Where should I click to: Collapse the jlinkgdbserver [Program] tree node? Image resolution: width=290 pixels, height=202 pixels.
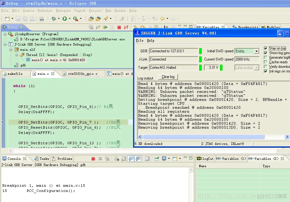tap(5, 34)
